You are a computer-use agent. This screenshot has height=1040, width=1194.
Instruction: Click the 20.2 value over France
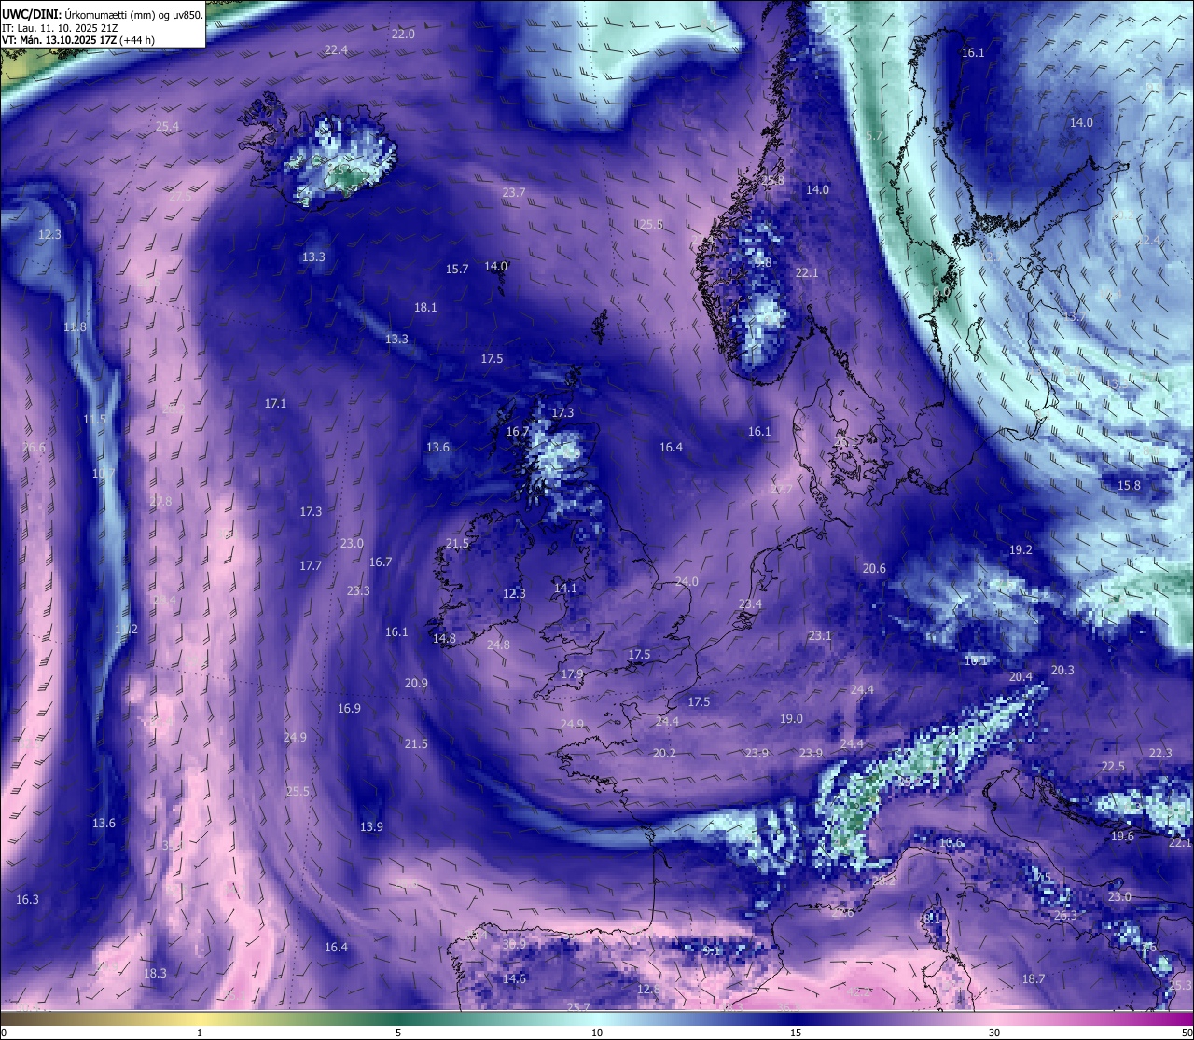click(664, 753)
